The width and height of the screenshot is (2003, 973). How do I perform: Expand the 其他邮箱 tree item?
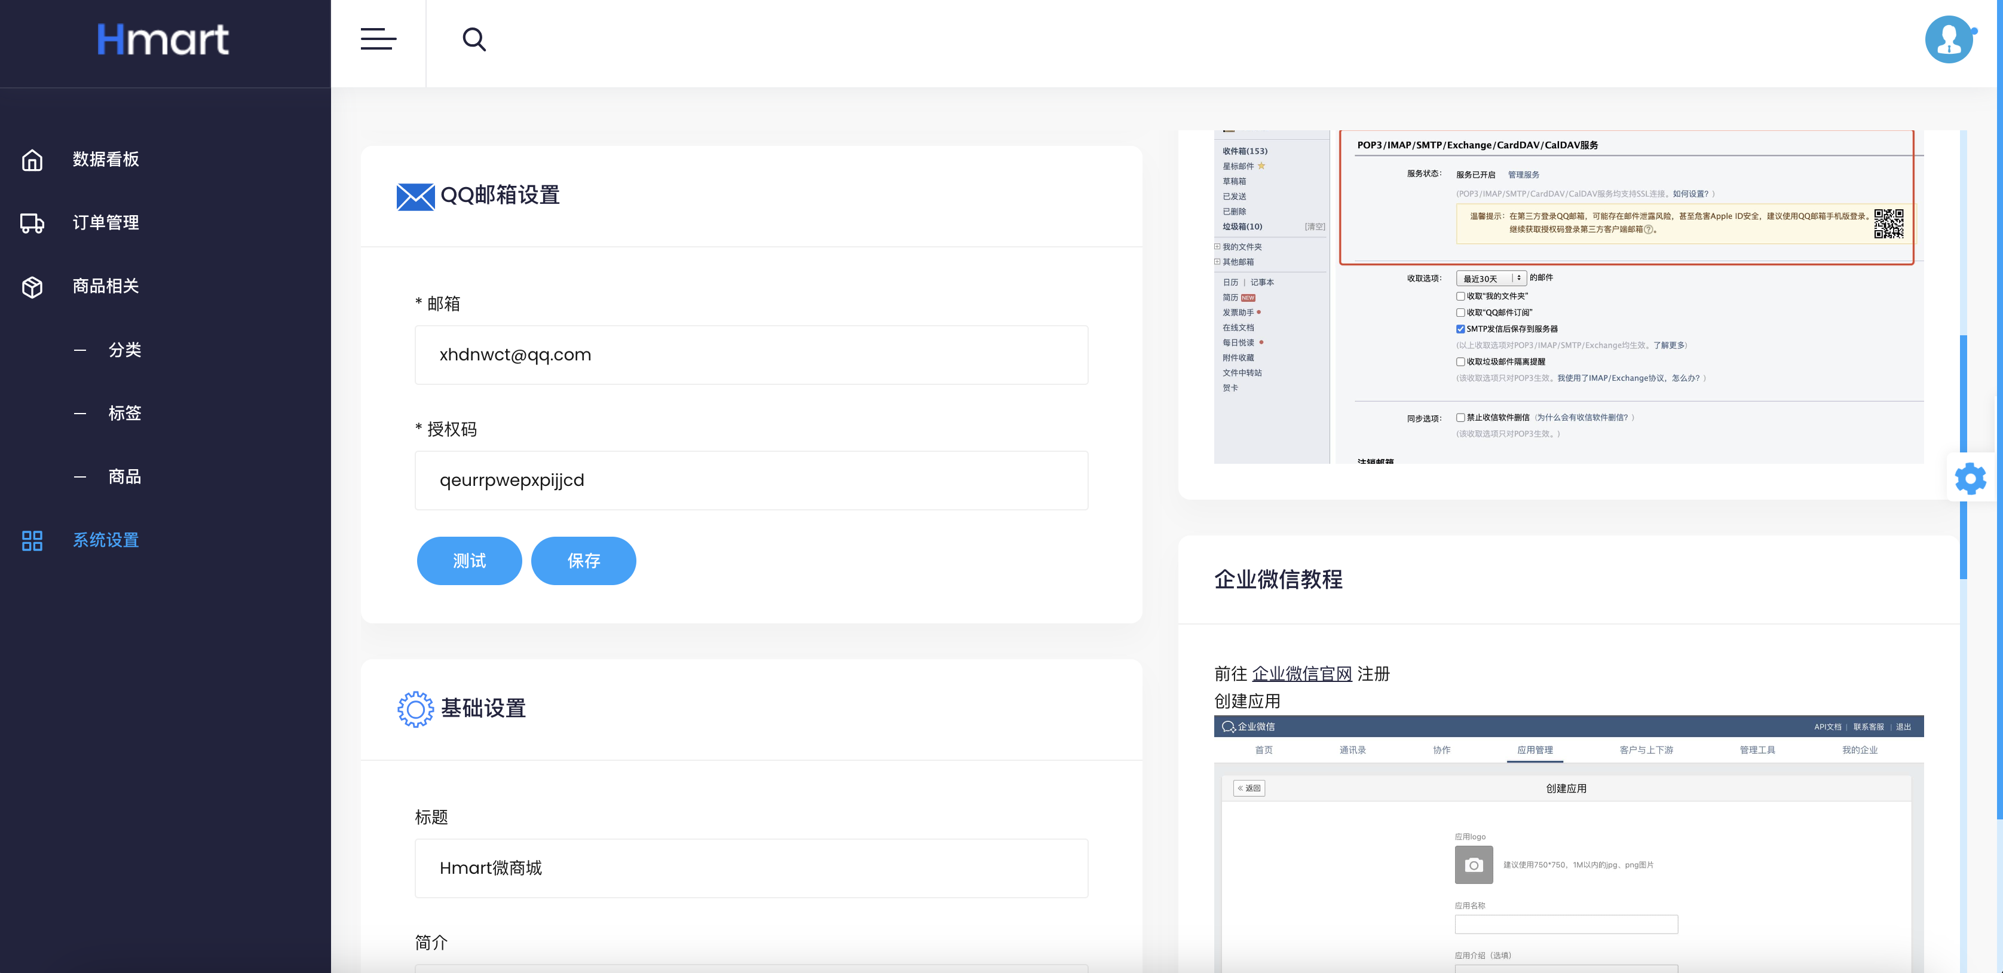pos(1217,262)
